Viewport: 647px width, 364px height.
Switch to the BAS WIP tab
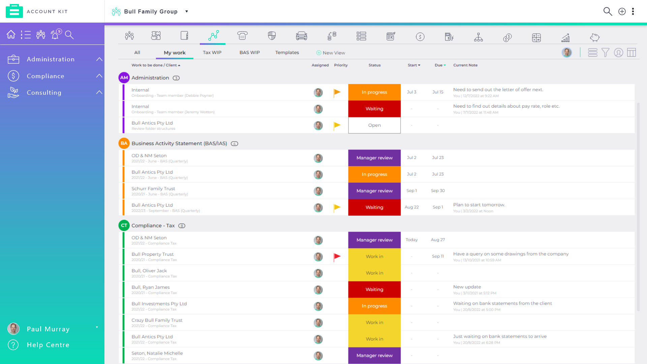click(x=249, y=53)
